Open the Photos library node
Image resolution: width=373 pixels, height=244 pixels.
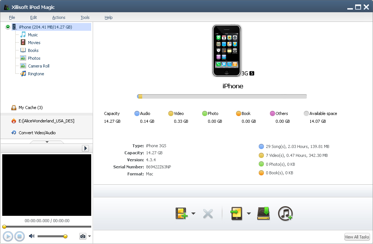click(x=34, y=58)
